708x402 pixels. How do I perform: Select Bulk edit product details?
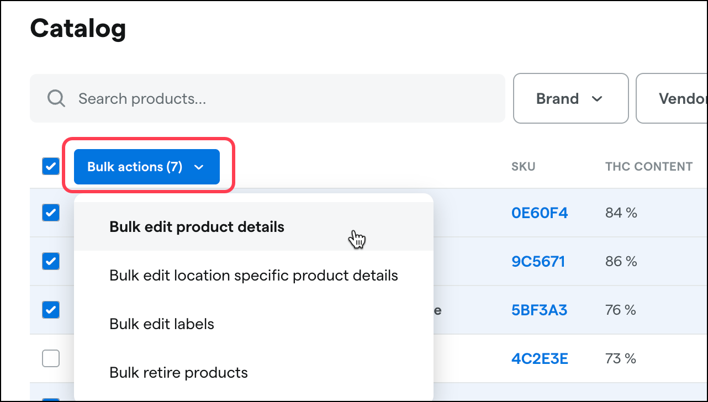pos(197,227)
